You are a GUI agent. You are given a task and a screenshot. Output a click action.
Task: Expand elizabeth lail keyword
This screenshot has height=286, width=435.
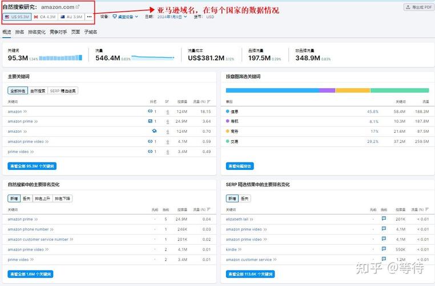(251, 219)
